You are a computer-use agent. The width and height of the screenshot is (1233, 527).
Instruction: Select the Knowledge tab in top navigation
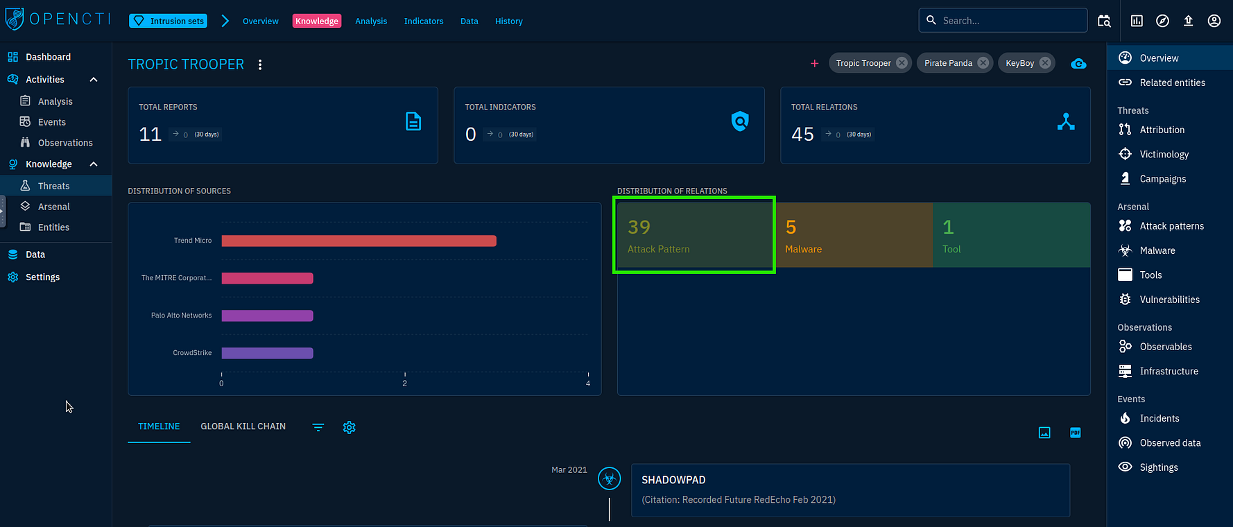tap(317, 21)
